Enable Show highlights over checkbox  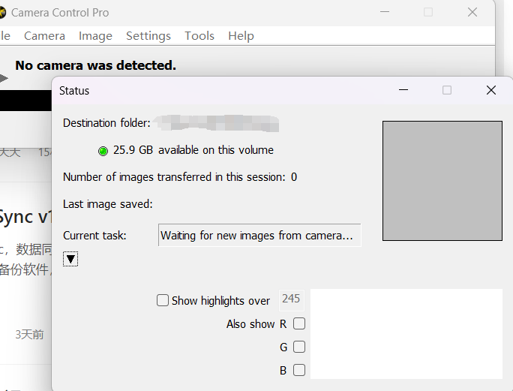163,300
